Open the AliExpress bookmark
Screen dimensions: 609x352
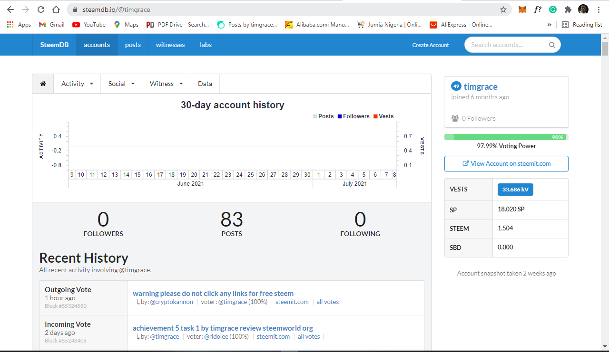[x=461, y=25]
